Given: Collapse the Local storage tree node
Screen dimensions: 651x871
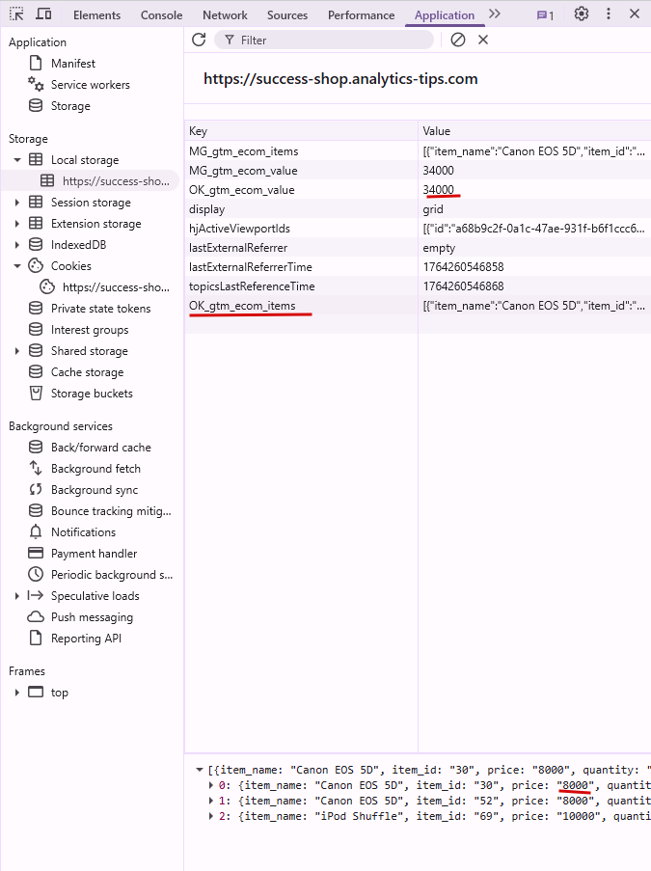Looking at the screenshot, I should pos(17,160).
